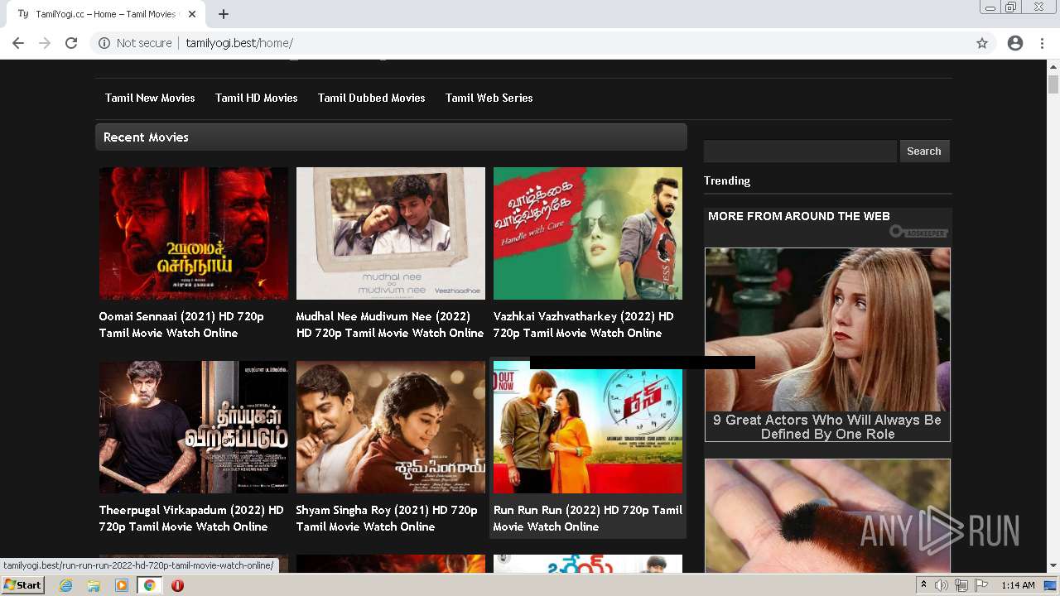Open Theerpugal Virkapadum (2022) title link
Screen dimensions: 1060x596
[x=191, y=518]
